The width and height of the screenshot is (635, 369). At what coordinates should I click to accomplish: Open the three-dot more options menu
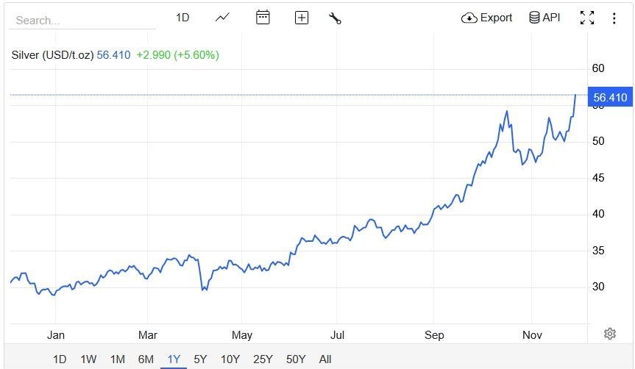pyautogui.click(x=614, y=18)
